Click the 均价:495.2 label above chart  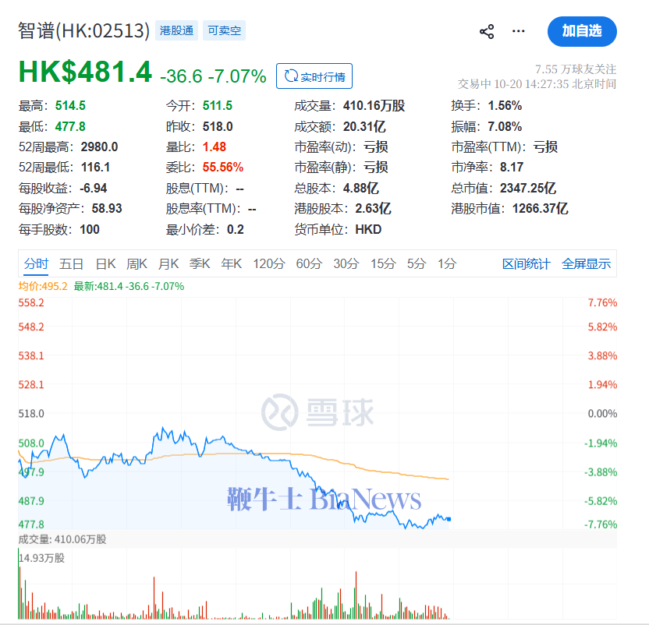(x=43, y=286)
